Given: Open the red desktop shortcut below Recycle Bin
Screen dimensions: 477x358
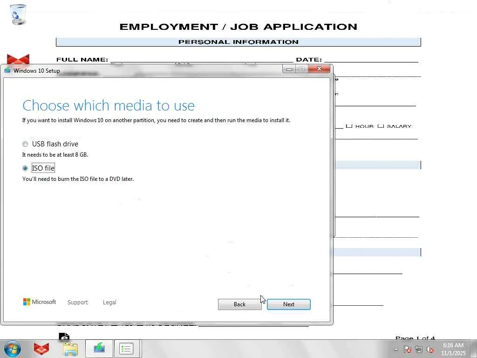Looking at the screenshot, I should click(18, 60).
